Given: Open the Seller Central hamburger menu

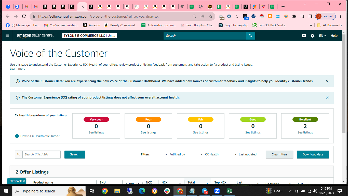Looking at the screenshot, I should click(x=7, y=36).
